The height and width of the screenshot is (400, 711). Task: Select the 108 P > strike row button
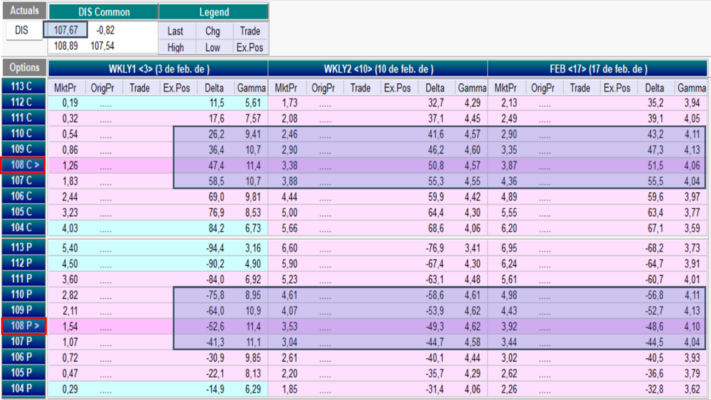click(24, 326)
